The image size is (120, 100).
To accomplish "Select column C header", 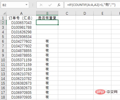I will tap(67, 13).
